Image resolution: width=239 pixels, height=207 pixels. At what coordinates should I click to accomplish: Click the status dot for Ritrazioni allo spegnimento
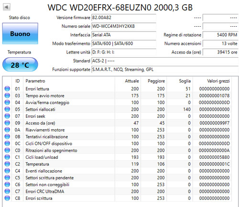(x=7, y=150)
